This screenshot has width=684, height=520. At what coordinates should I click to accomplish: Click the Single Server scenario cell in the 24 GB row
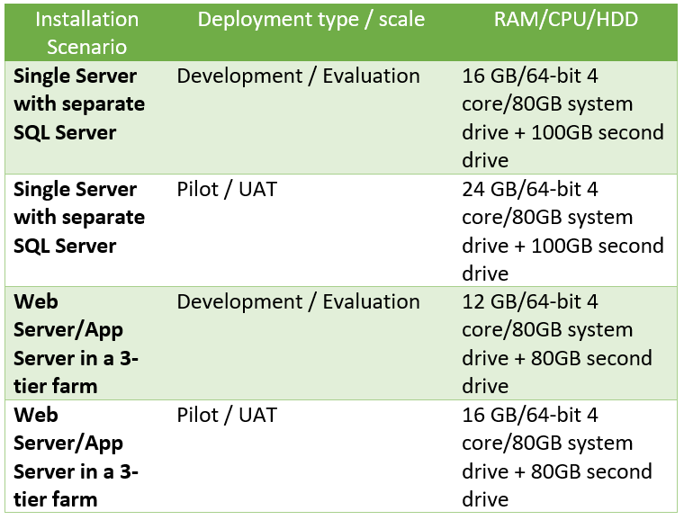[79, 217]
